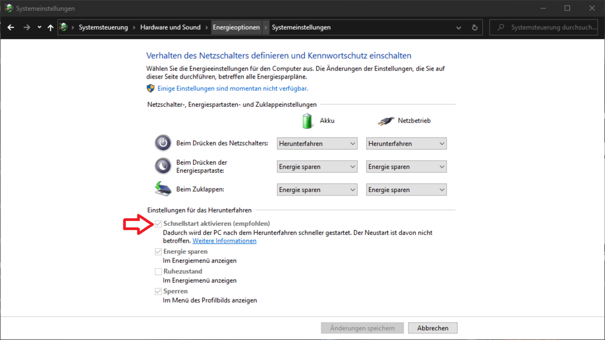Click Einige Einstellungen sind momentan nicht verfügbar
This screenshot has height=340, width=605.
click(x=233, y=88)
